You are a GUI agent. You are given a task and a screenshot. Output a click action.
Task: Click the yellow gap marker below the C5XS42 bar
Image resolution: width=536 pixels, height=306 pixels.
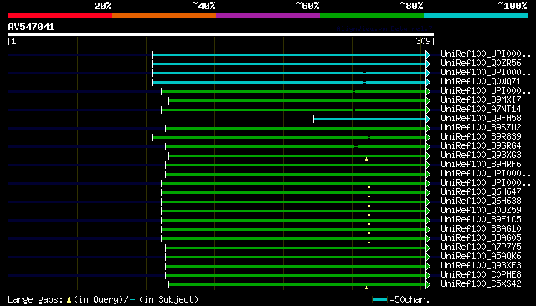click(x=366, y=288)
